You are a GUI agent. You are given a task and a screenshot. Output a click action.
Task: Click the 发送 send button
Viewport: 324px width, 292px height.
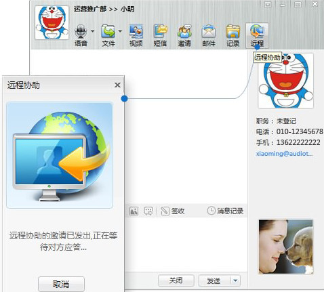(x=214, y=280)
